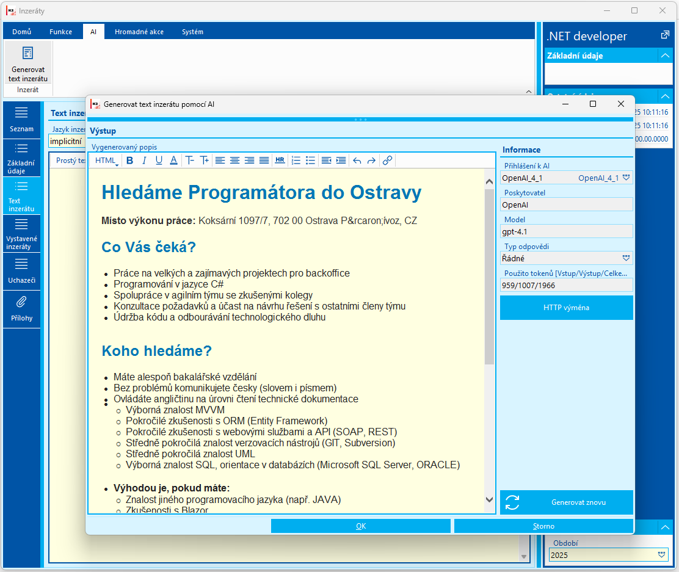Open the Přihlášení k AI dropdown
The image size is (679, 572).
626,178
